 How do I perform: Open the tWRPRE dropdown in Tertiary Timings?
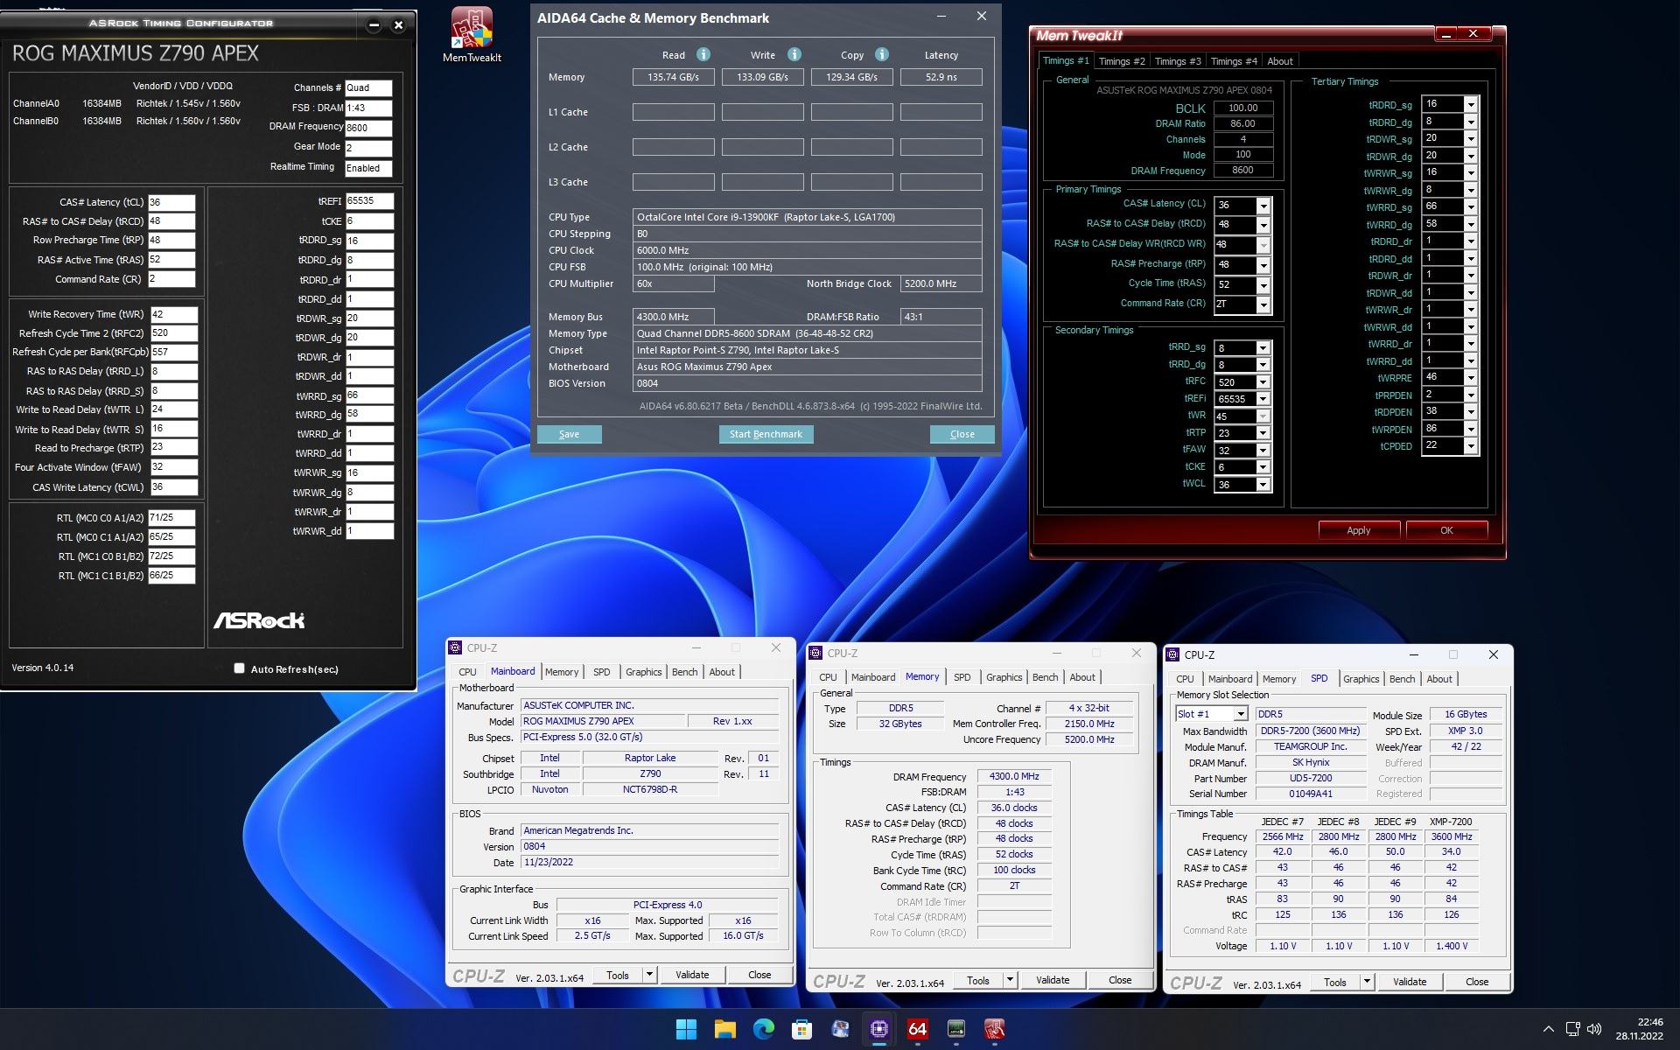1471,378
